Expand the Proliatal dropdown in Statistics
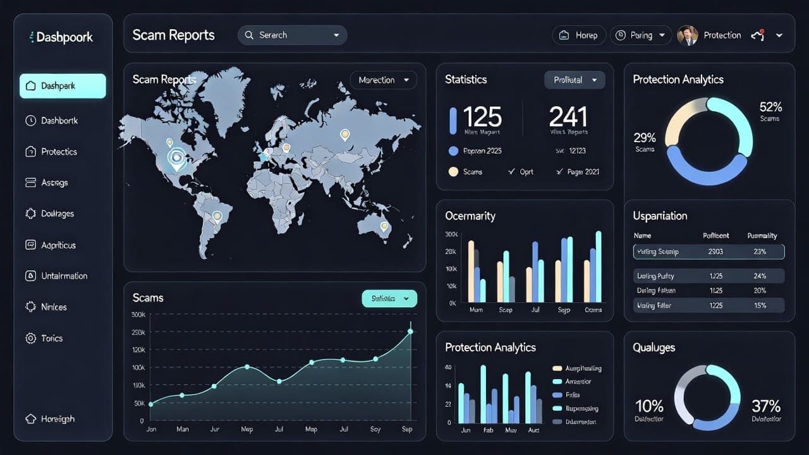Screen dimensions: 809x455 (574, 80)
